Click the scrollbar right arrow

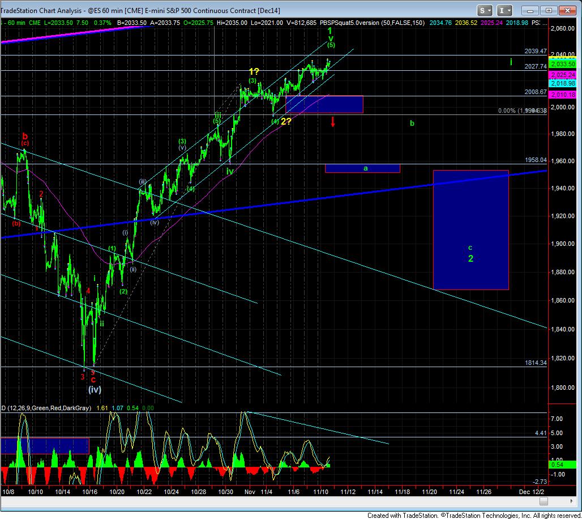coord(572,501)
